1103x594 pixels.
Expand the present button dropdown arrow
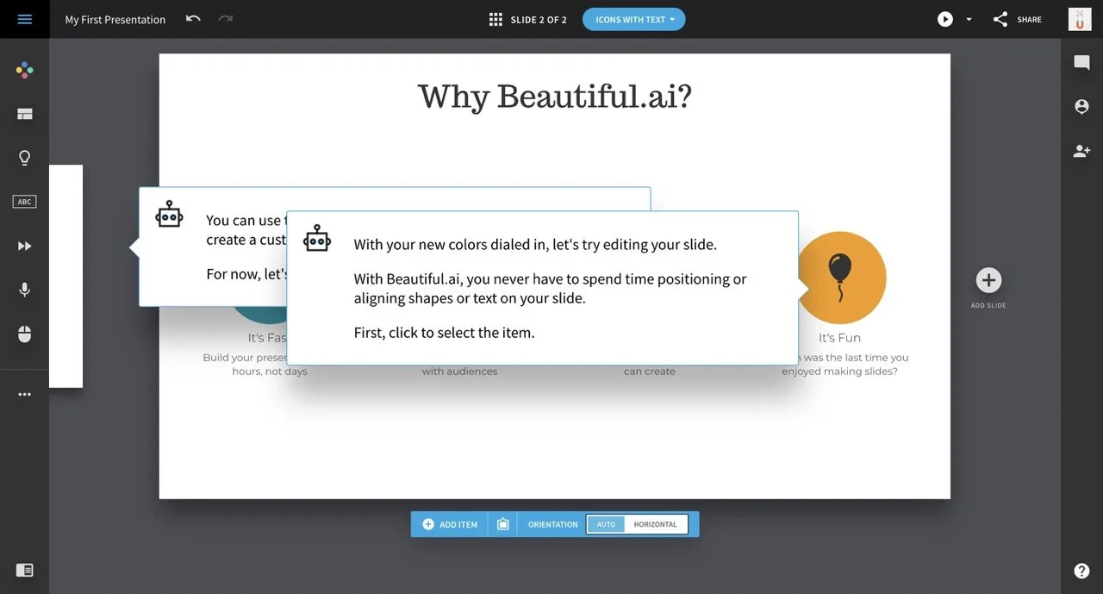(967, 19)
